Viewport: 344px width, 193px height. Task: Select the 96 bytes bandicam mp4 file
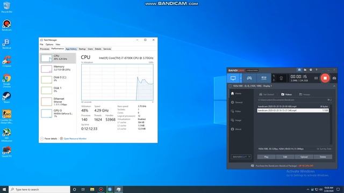pyautogui.click(x=293, y=107)
